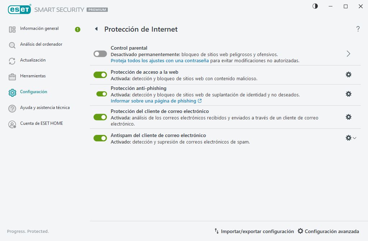Click the Ayuda y asistencia técnica icon
This screenshot has height=241, width=368.
(12, 108)
